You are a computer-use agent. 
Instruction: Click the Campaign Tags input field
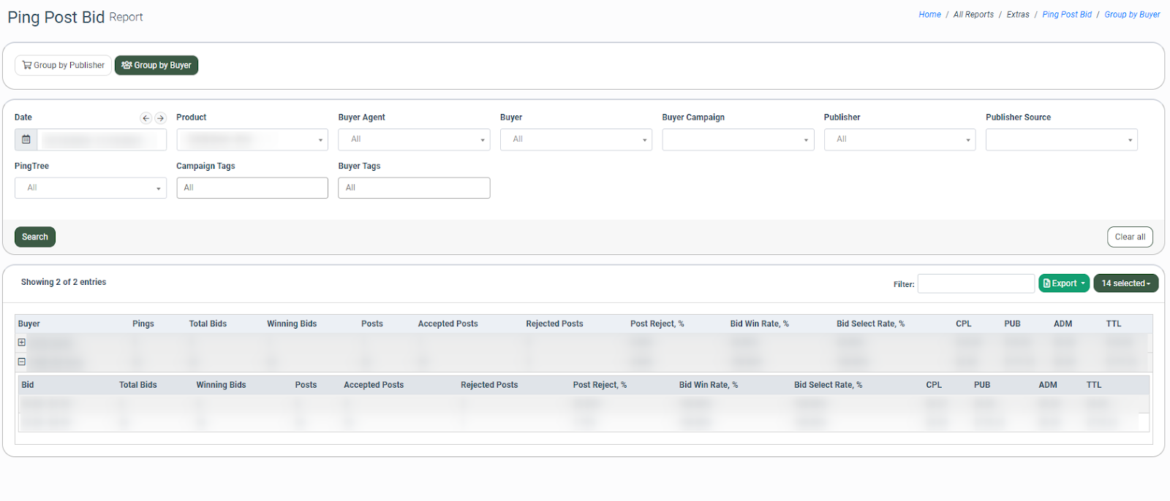(x=252, y=188)
